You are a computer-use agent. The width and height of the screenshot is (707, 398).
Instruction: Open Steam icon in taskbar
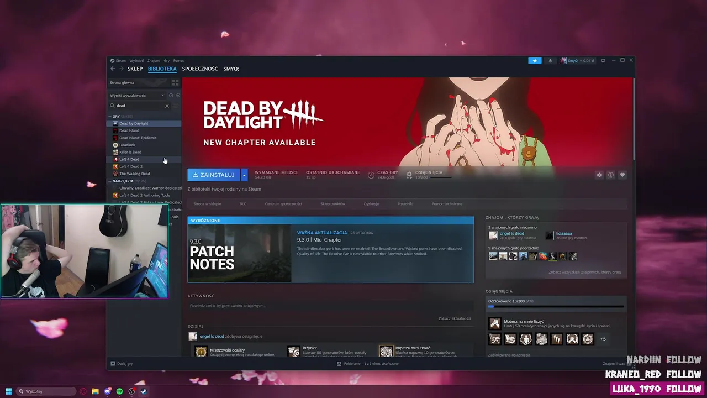point(144,391)
